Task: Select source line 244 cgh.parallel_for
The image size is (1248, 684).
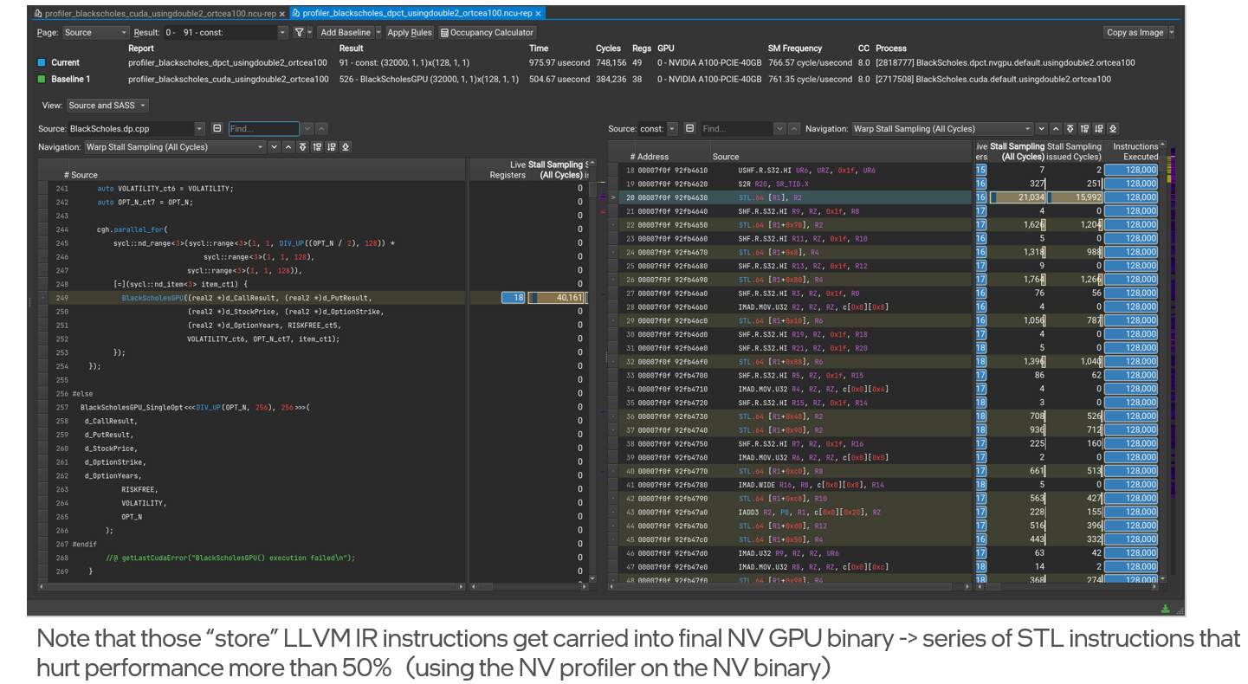Action: coord(251,229)
